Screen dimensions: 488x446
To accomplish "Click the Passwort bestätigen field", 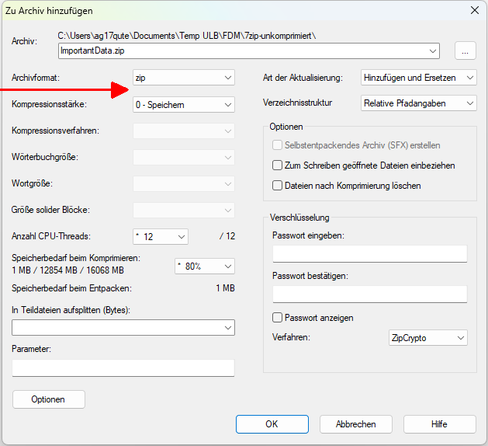I will [x=369, y=294].
